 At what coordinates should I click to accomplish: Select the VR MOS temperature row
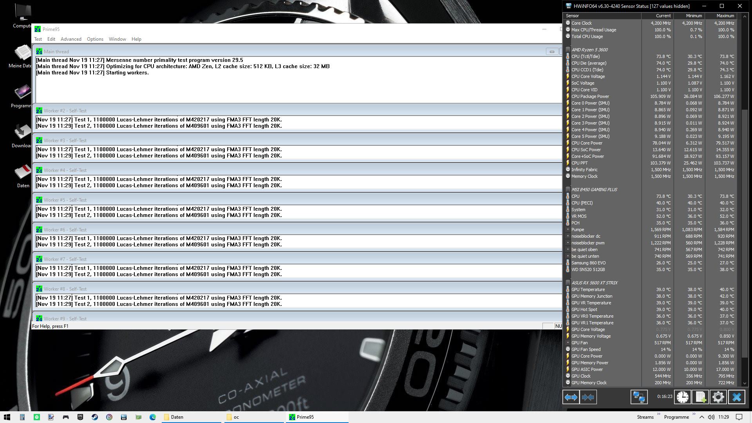tap(650, 216)
